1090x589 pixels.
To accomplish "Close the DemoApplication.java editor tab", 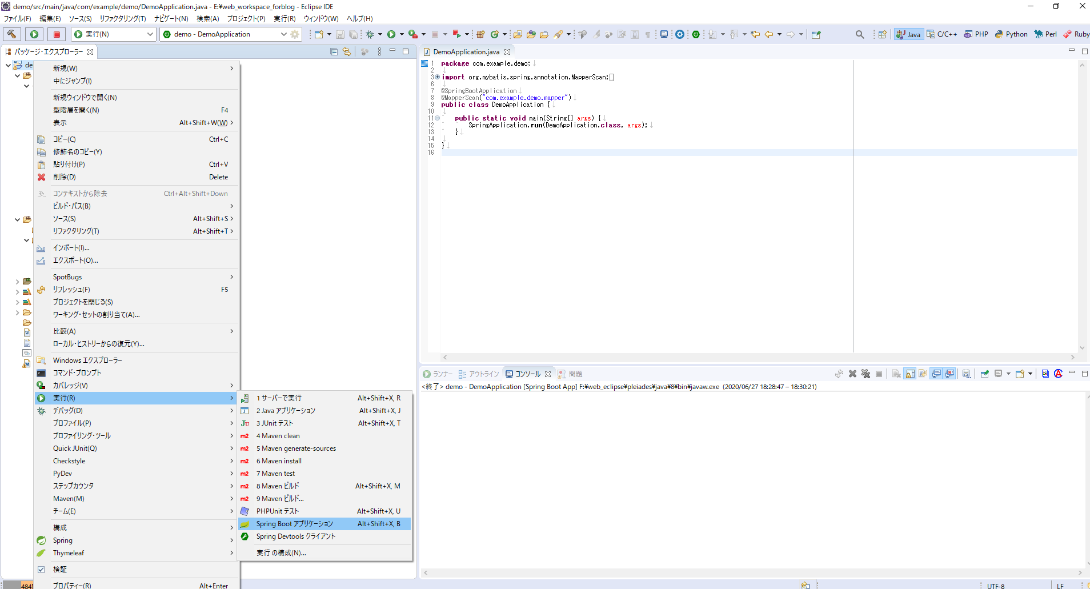I will coord(507,52).
